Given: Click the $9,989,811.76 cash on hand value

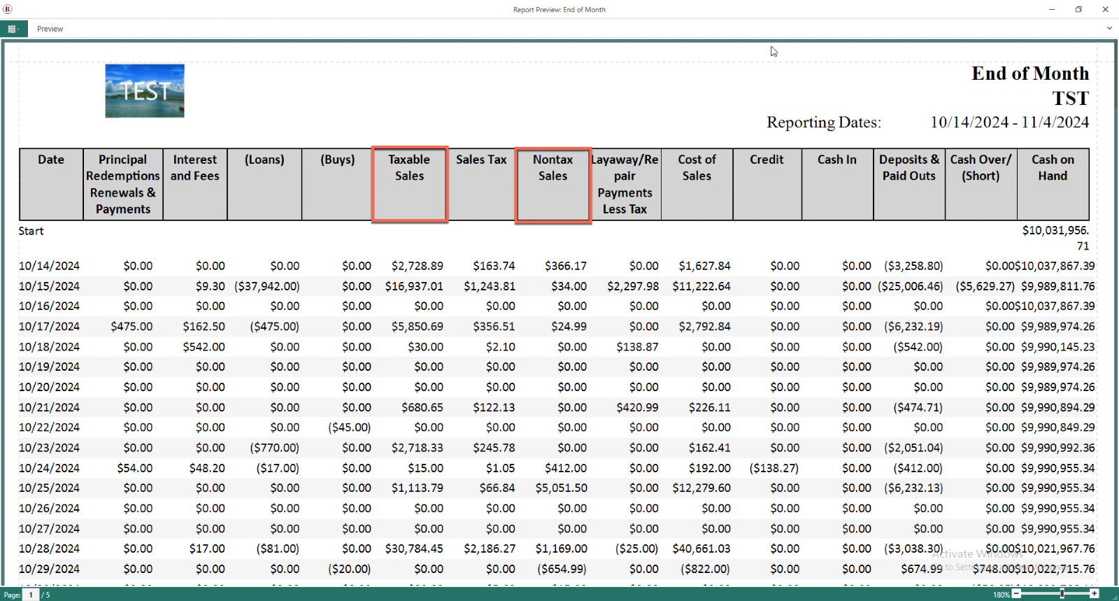Looking at the screenshot, I should (1058, 286).
